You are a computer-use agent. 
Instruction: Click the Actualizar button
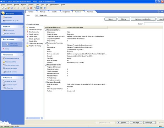coord(136,123)
